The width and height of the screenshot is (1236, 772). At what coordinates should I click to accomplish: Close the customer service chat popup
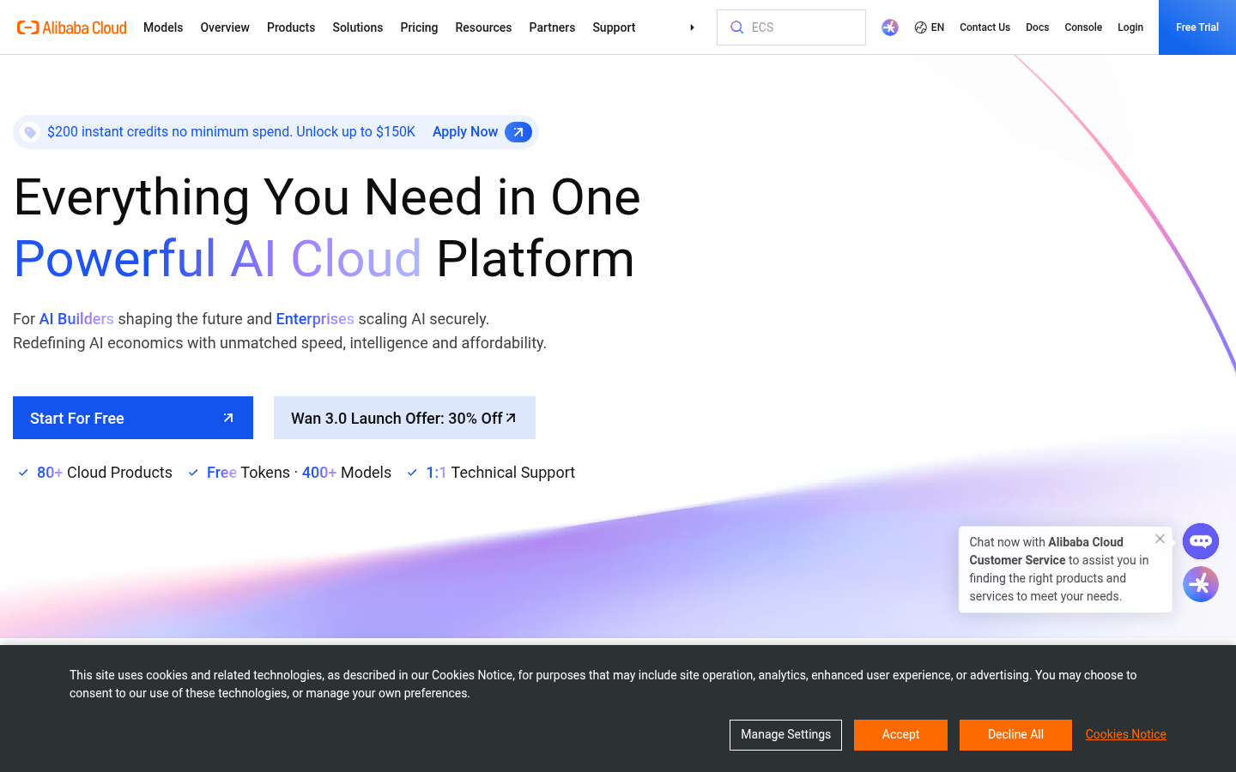pos(1160,539)
